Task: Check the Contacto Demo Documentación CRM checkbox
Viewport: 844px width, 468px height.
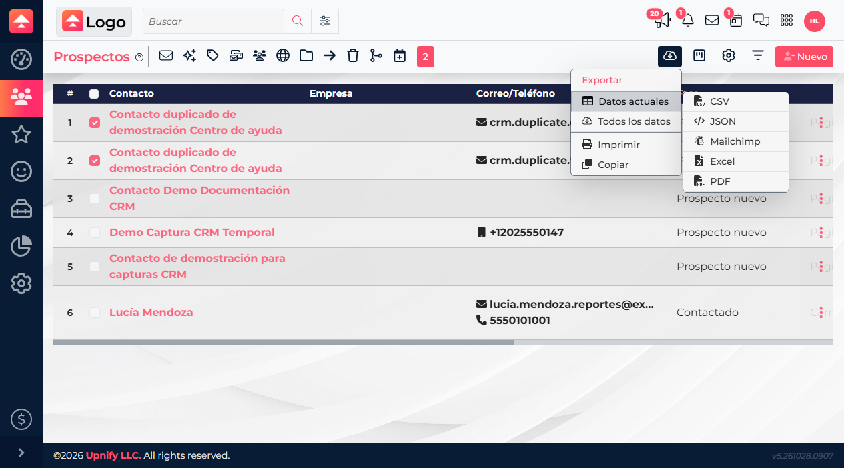Action: pos(95,199)
